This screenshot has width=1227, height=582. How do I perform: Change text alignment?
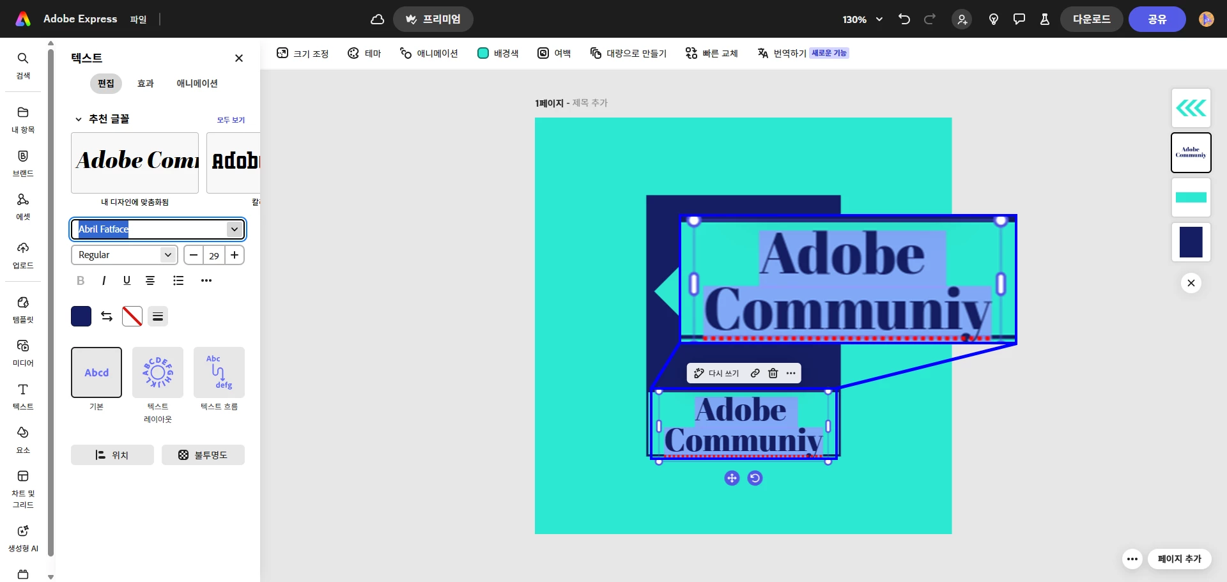point(150,280)
